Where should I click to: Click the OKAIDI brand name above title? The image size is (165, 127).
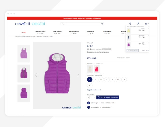point(90,43)
